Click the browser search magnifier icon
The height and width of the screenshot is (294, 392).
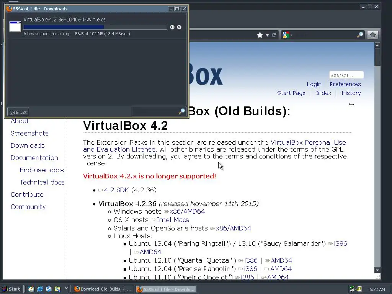tap(360, 35)
